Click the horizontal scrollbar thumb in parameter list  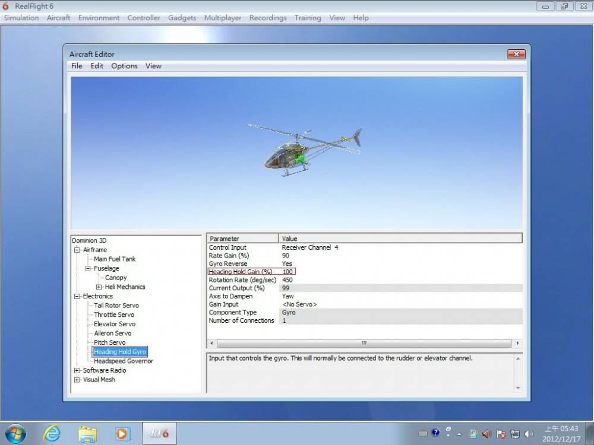[x=364, y=343]
